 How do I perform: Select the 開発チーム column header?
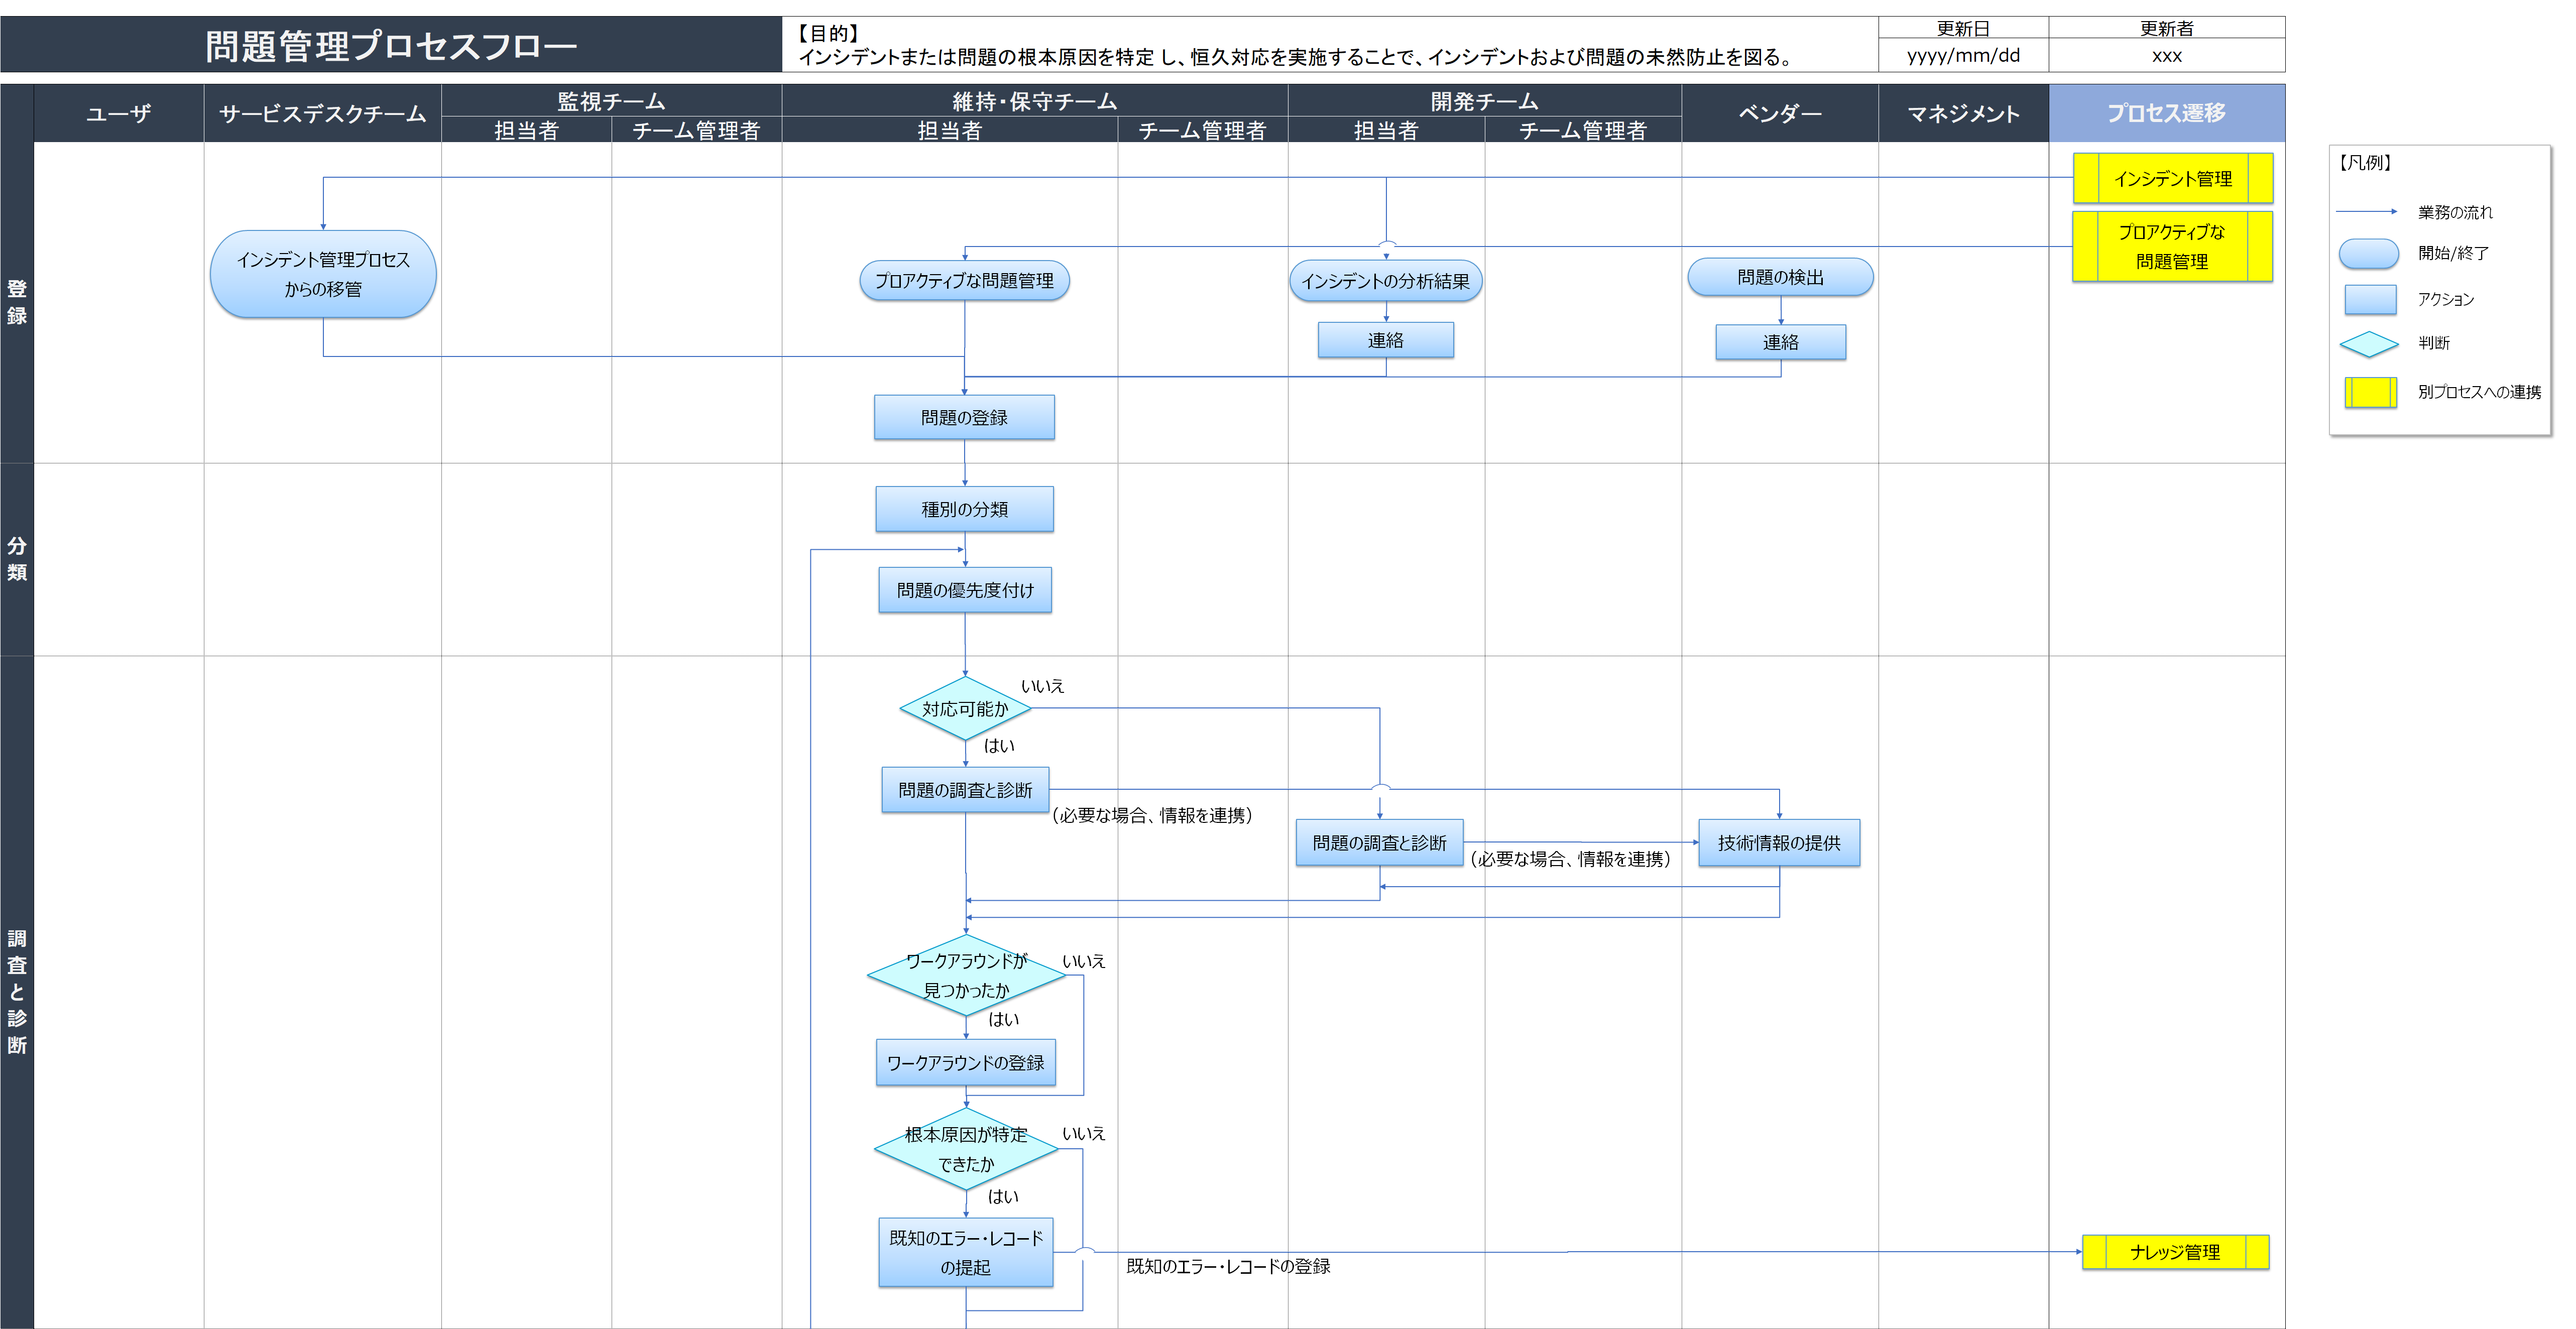(1484, 101)
